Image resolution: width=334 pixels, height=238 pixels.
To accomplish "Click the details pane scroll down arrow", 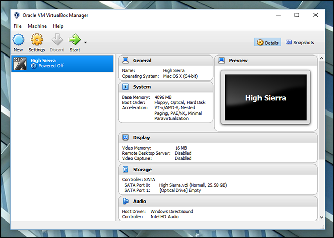I will click(x=322, y=217).
